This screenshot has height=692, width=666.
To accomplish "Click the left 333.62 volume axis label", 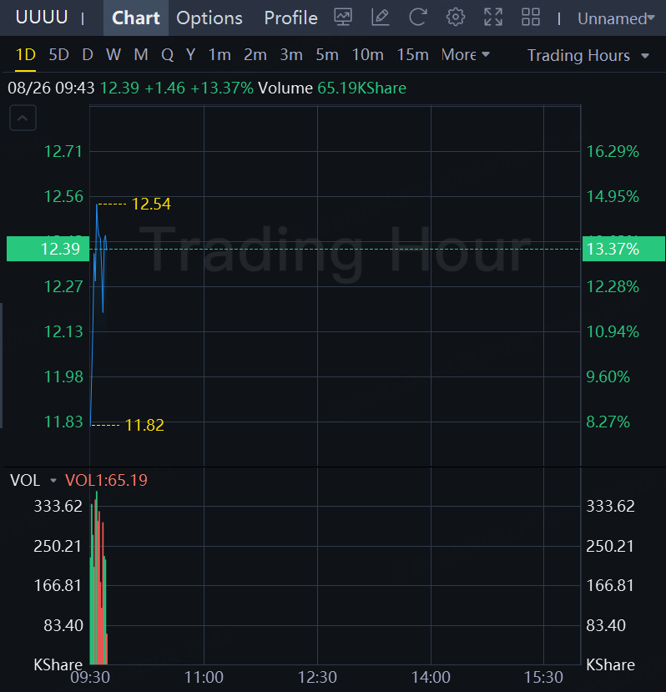I will [58, 506].
